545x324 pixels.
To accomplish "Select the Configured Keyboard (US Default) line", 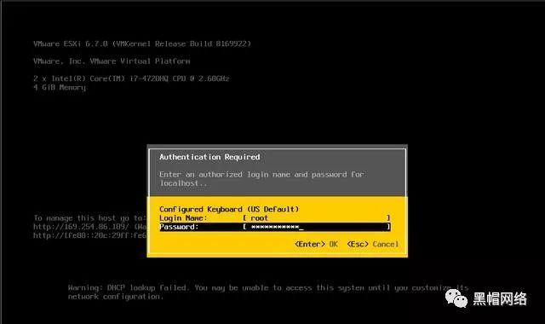I will point(229,209).
